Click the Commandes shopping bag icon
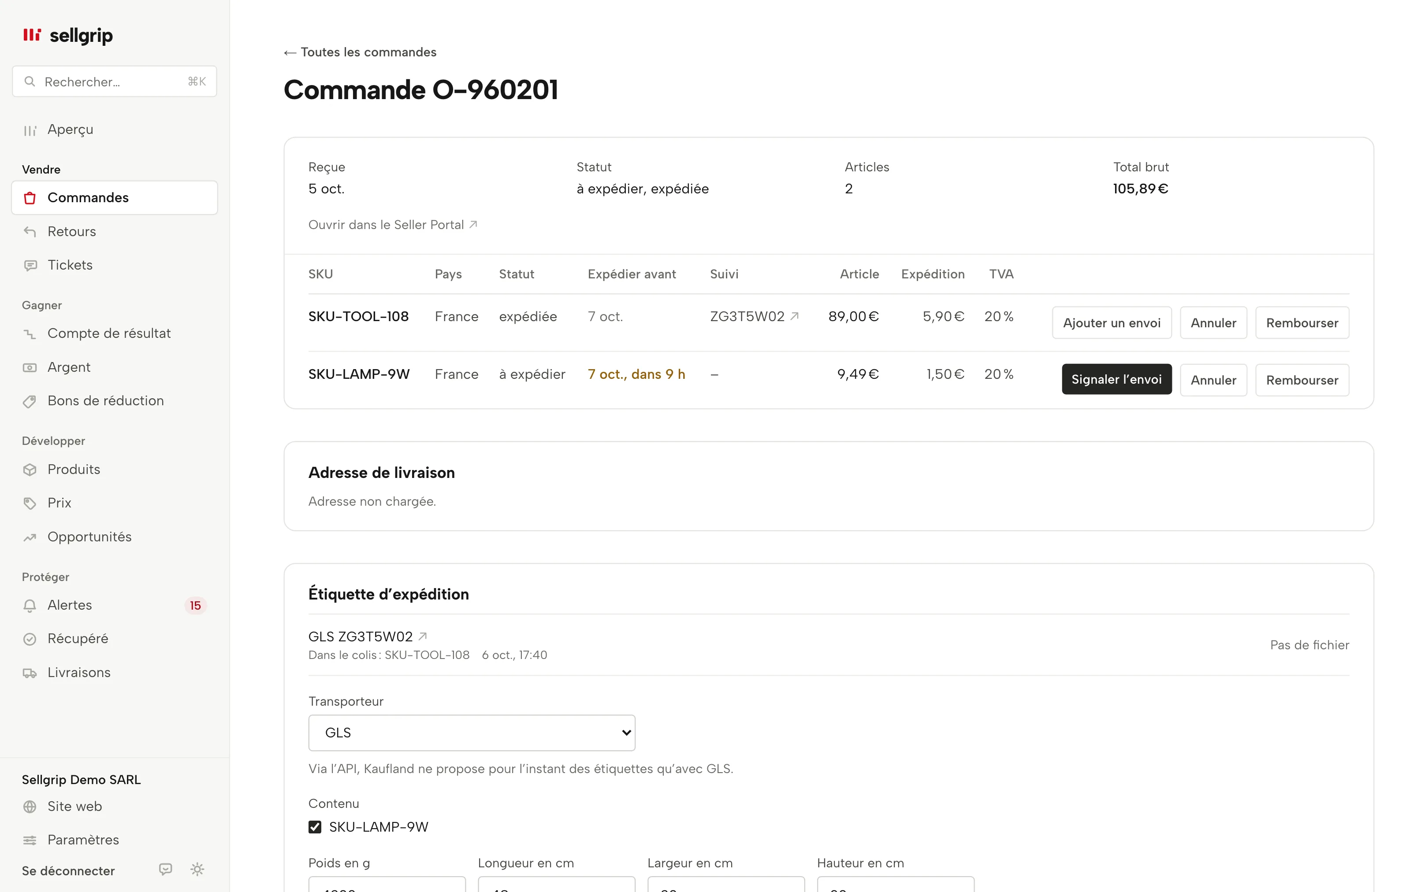Viewport: 1428px width, 892px height. coord(30,198)
